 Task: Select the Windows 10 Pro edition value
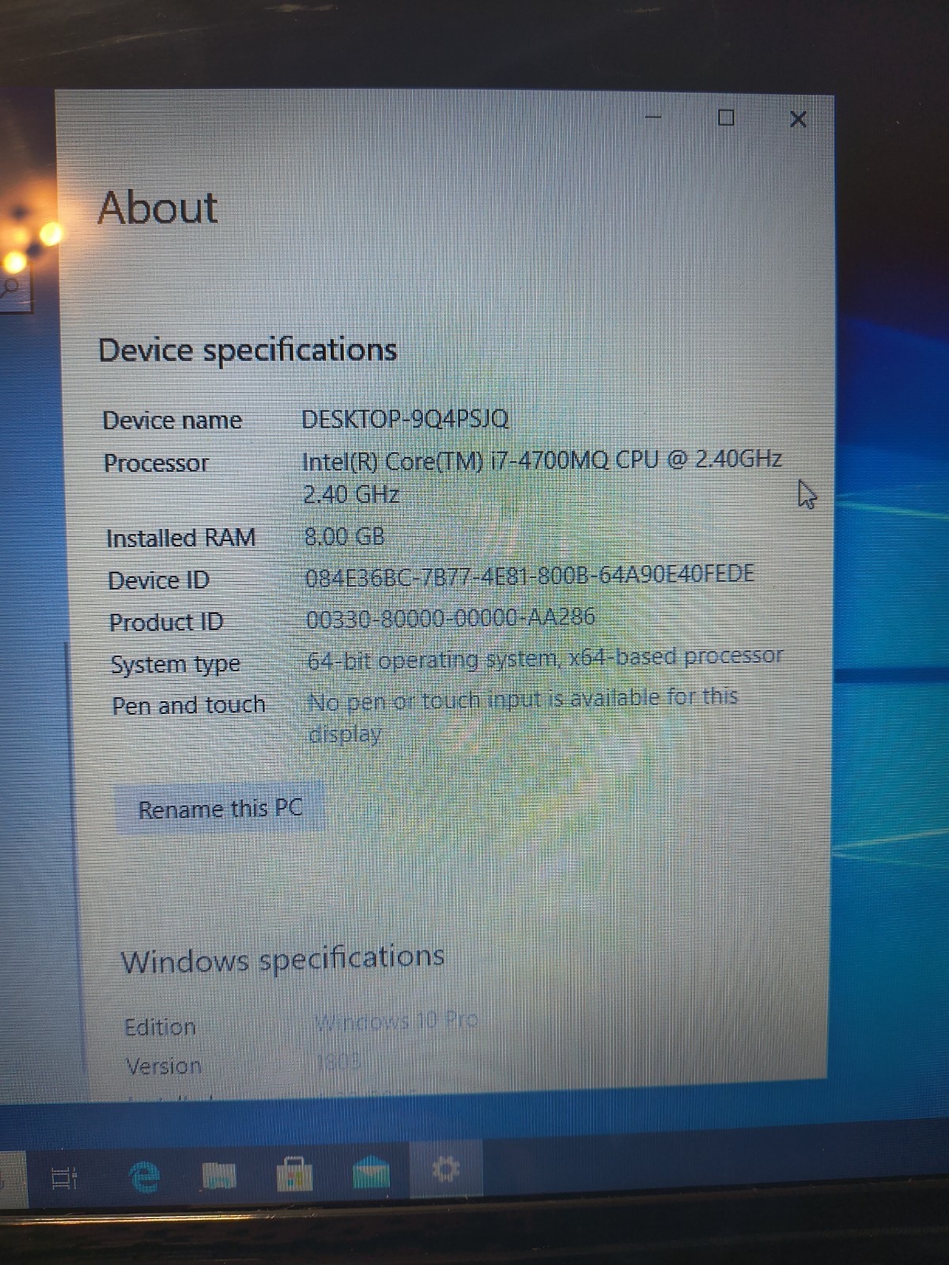point(395,1021)
